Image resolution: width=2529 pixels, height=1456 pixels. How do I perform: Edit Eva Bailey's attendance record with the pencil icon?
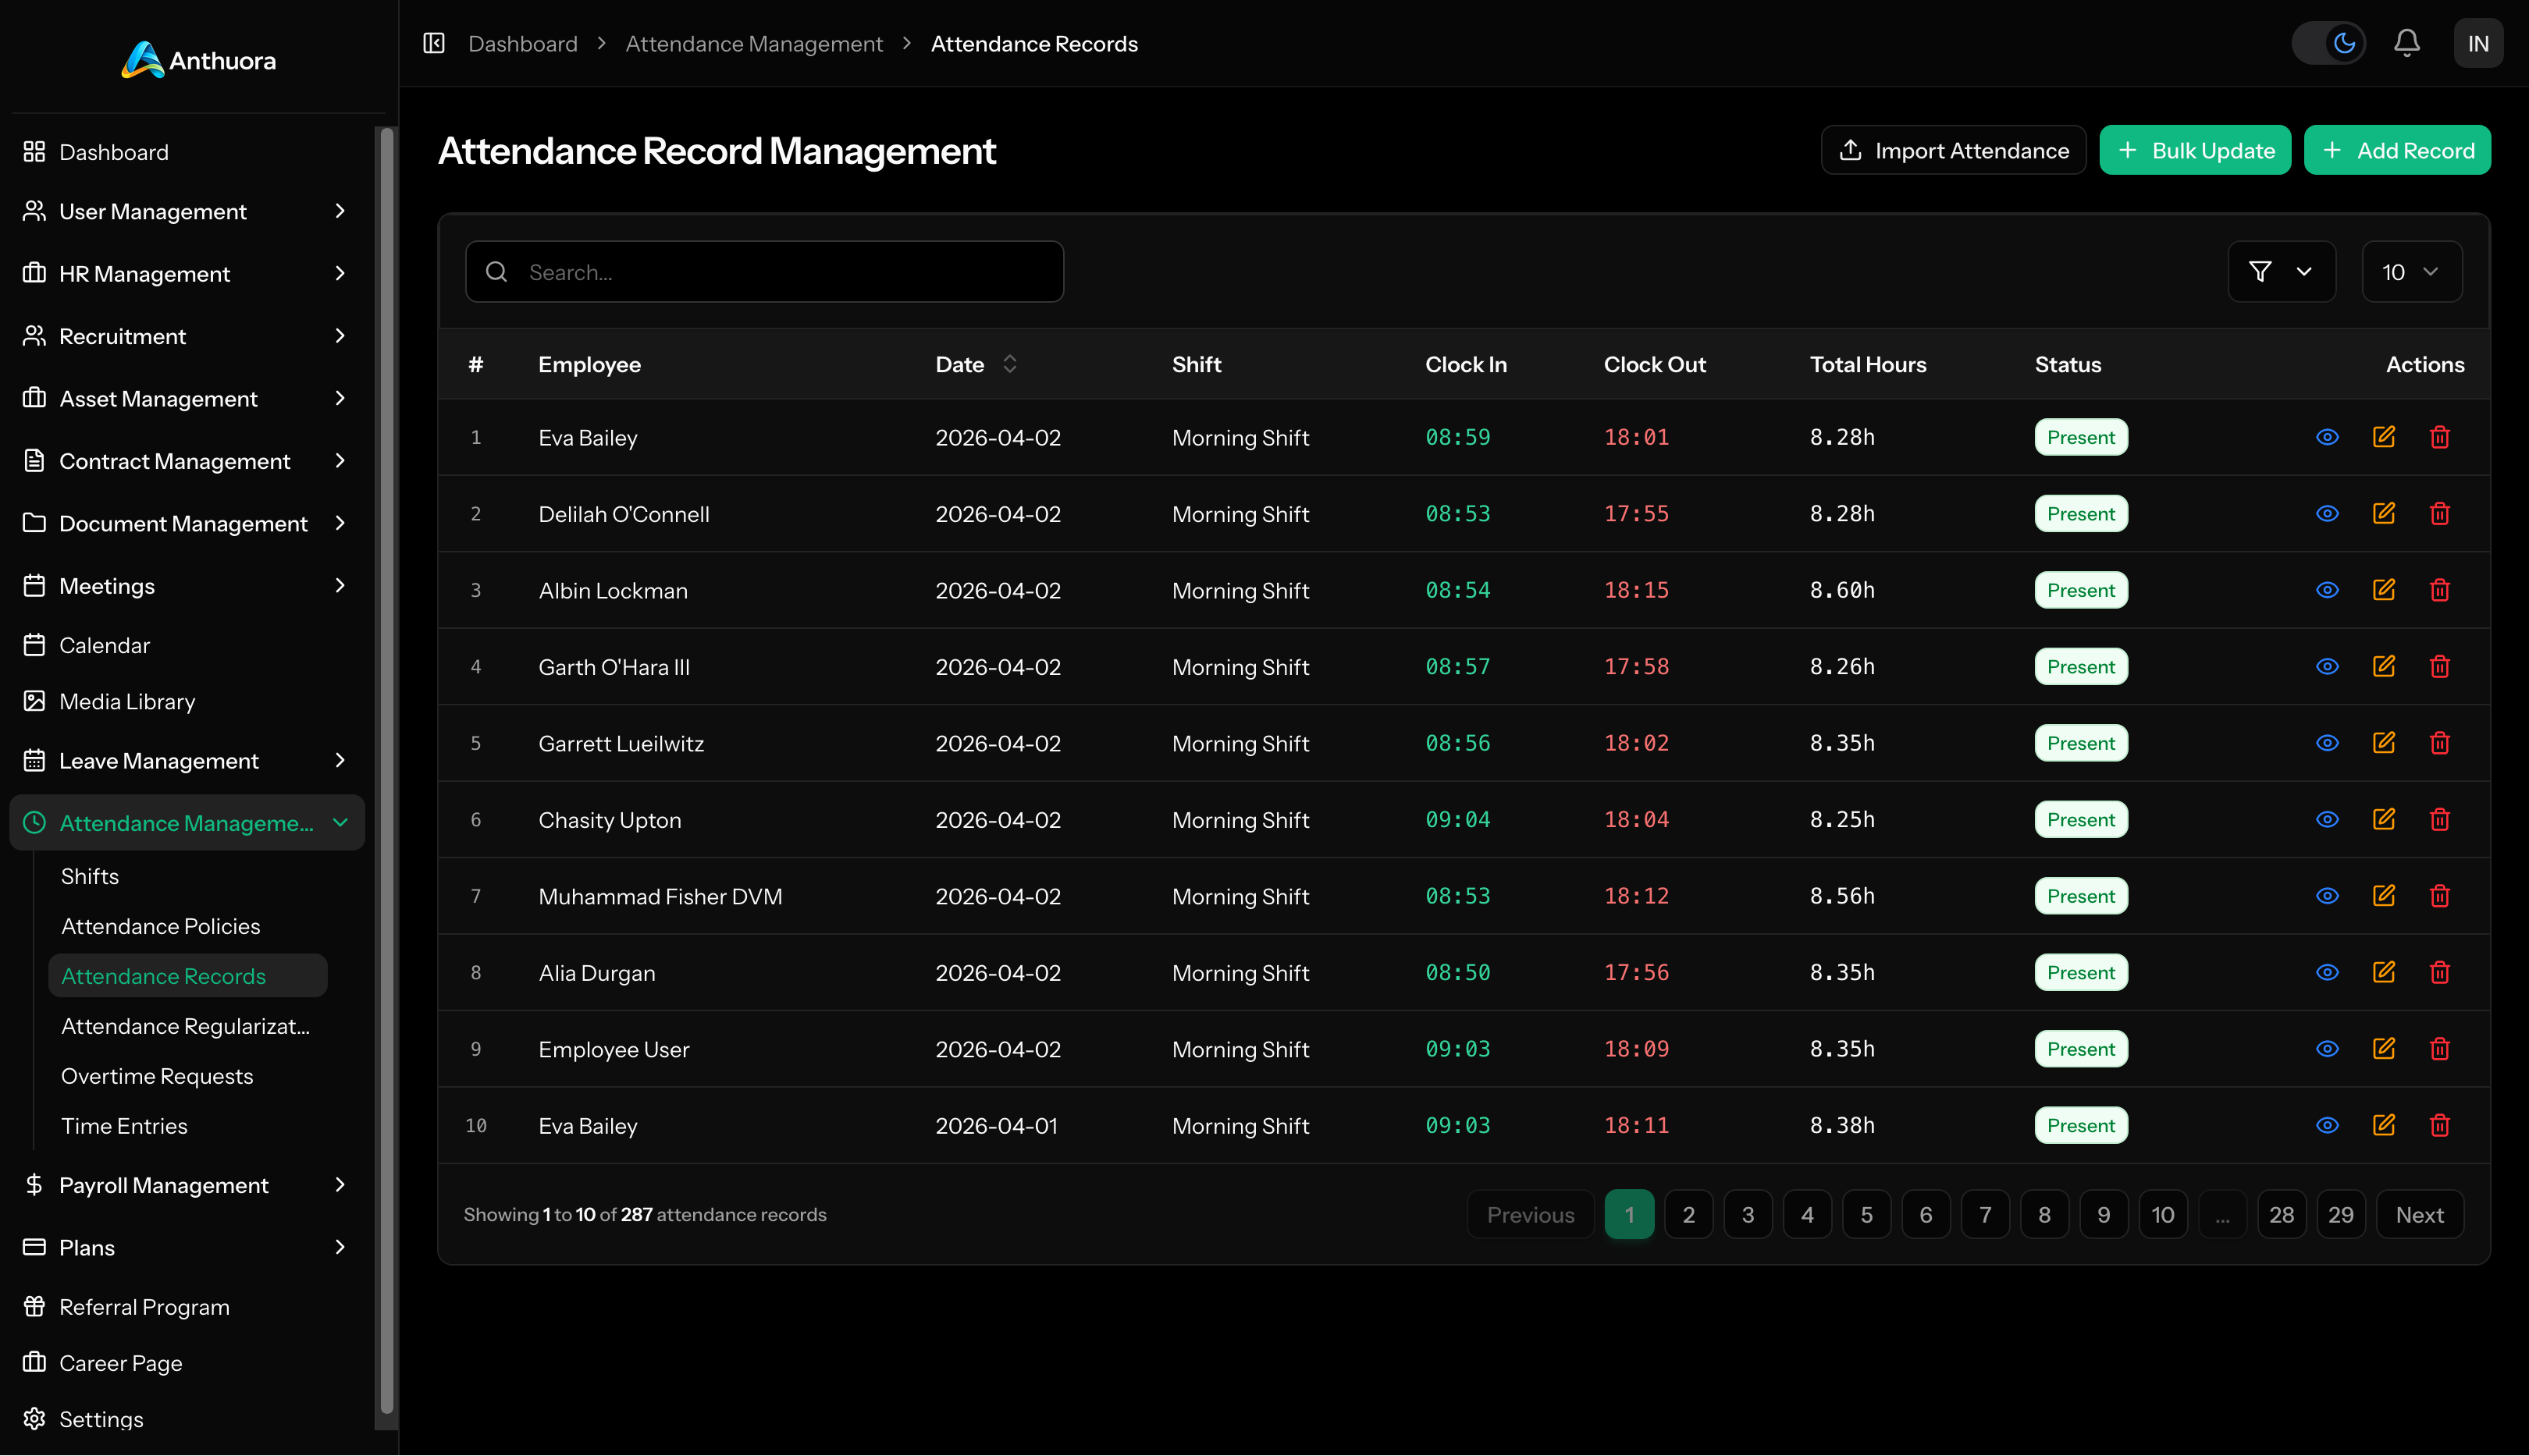coord(2384,437)
